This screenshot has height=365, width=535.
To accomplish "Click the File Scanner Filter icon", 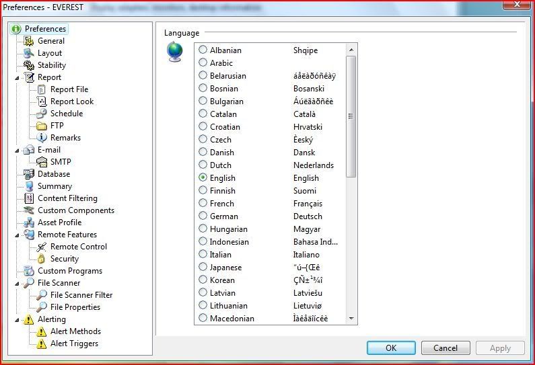I will click(41, 295).
